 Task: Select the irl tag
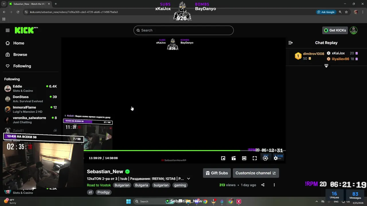click(x=90, y=192)
